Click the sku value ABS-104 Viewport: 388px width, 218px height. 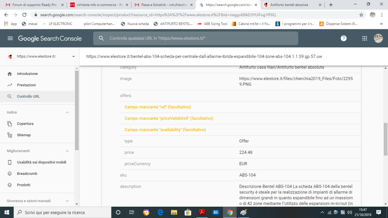pyautogui.click(x=247, y=175)
